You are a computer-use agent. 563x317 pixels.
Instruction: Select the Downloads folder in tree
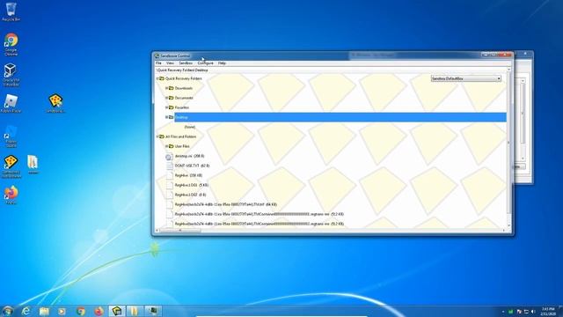tap(184, 88)
